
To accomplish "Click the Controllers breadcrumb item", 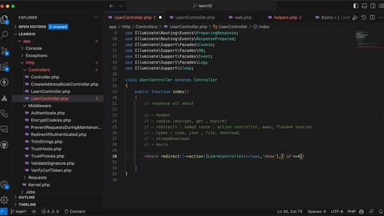I will pyautogui.click(x=146, y=26).
